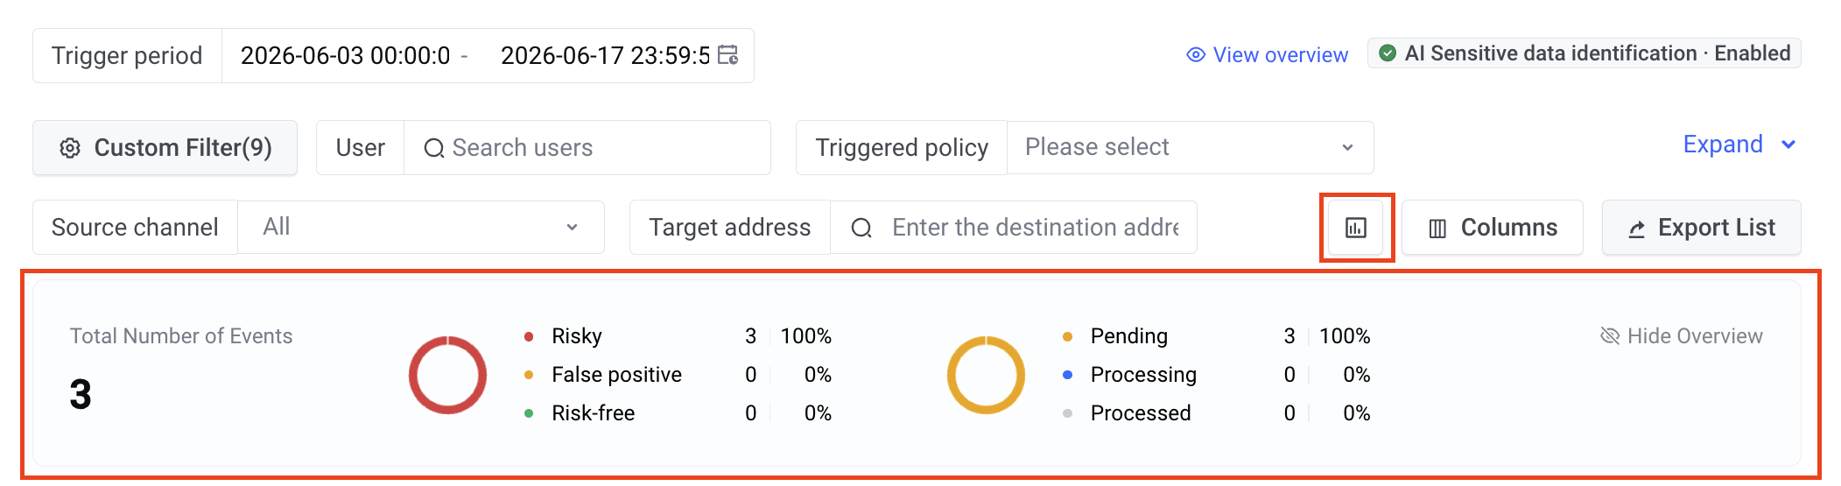Click the magnifier icon in Target address field
1841x486 pixels.
861,228
